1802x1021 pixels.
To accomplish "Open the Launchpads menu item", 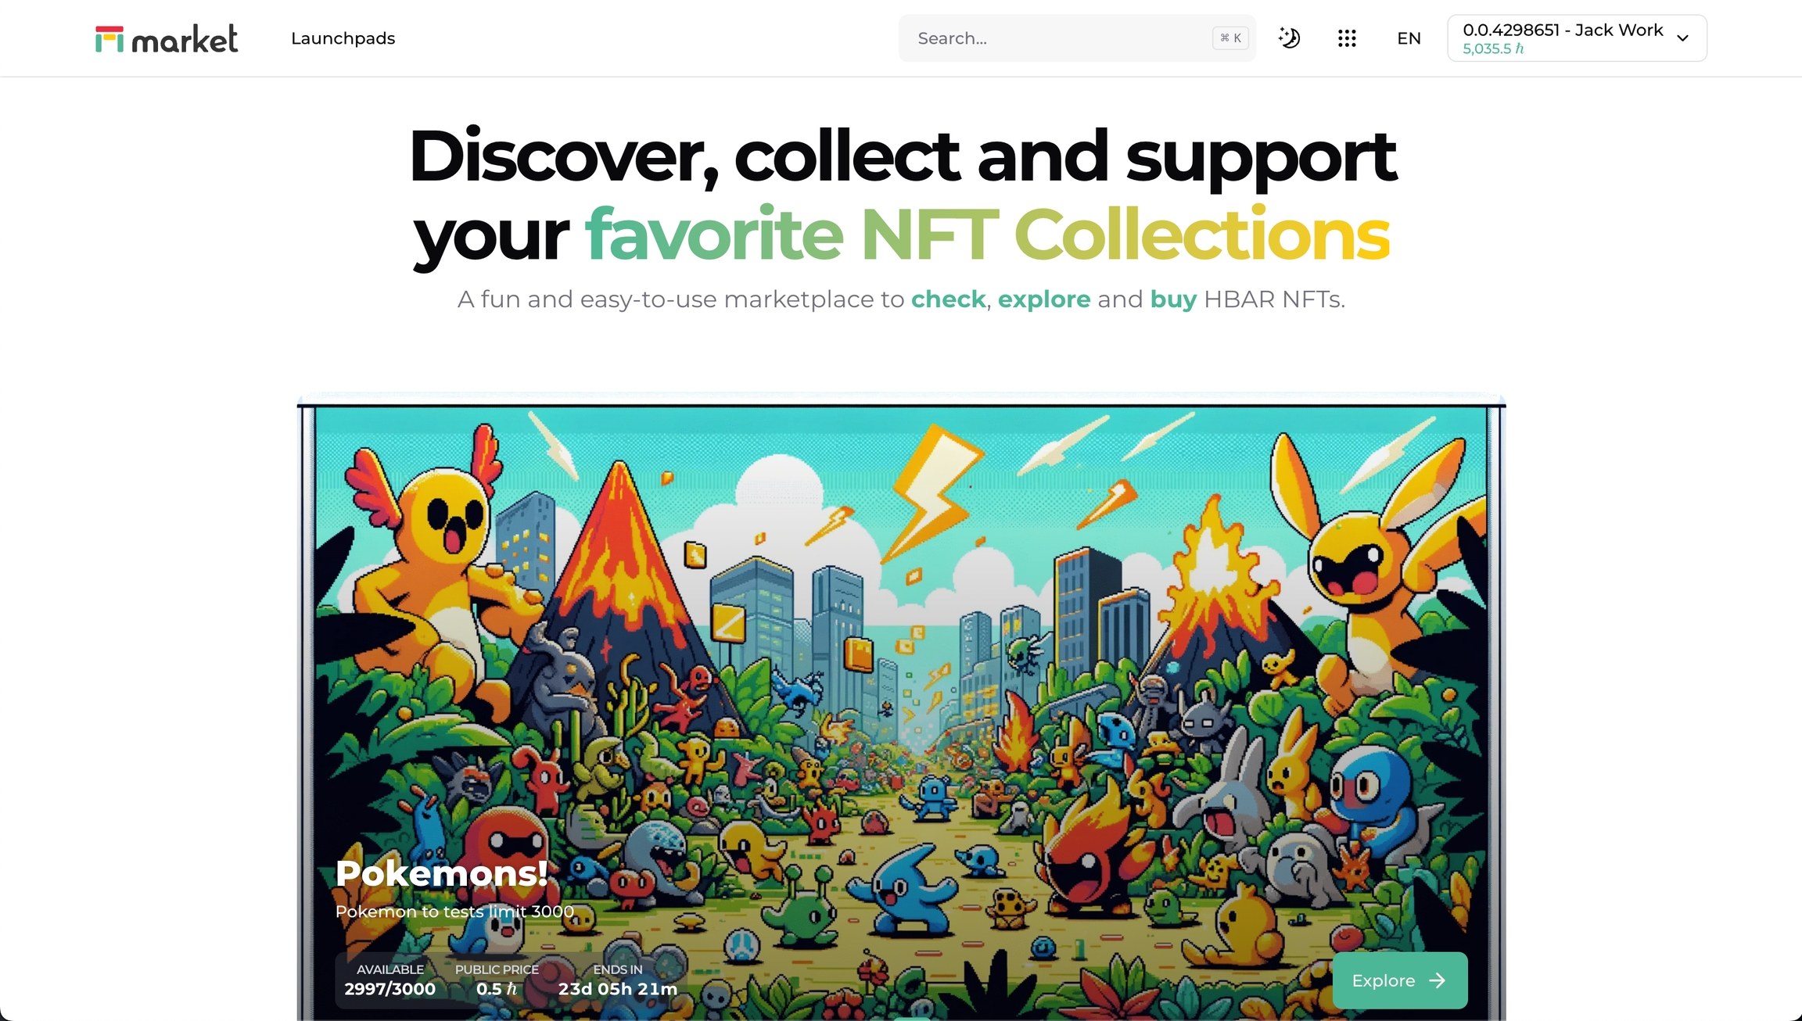I will tap(343, 38).
